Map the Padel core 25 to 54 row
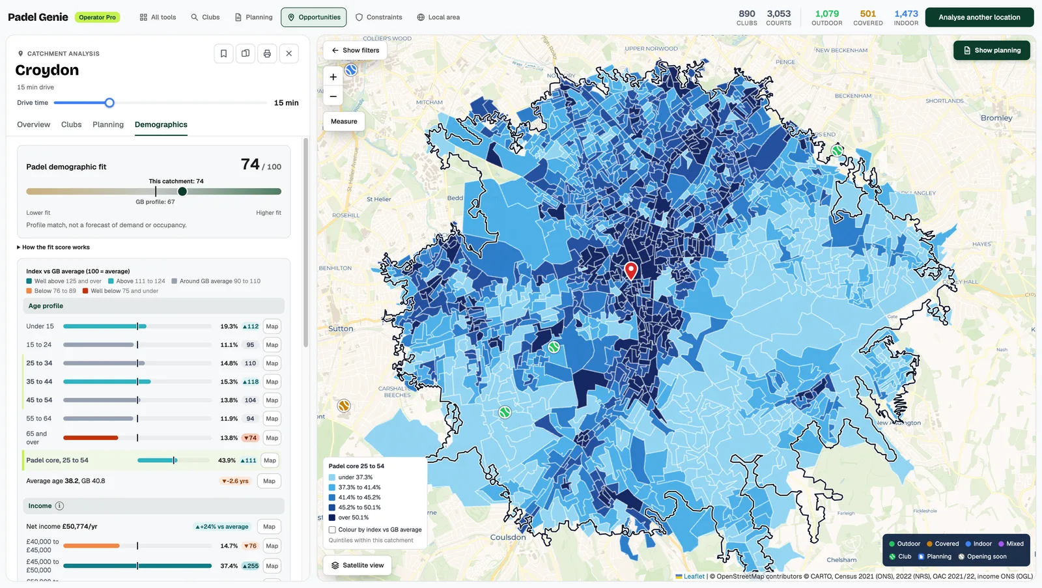This screenshot has width=1042, height=588. pos(270,460)
